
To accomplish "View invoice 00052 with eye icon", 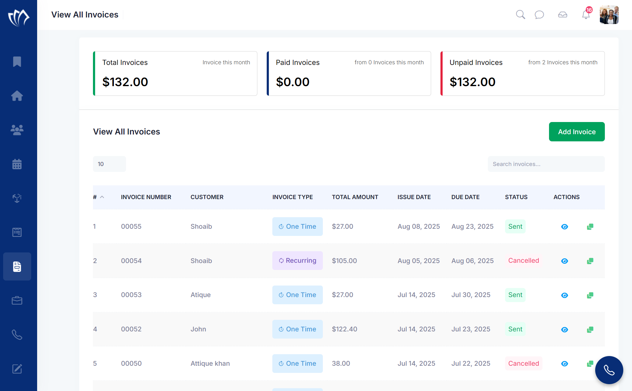I will click(564, 330).
